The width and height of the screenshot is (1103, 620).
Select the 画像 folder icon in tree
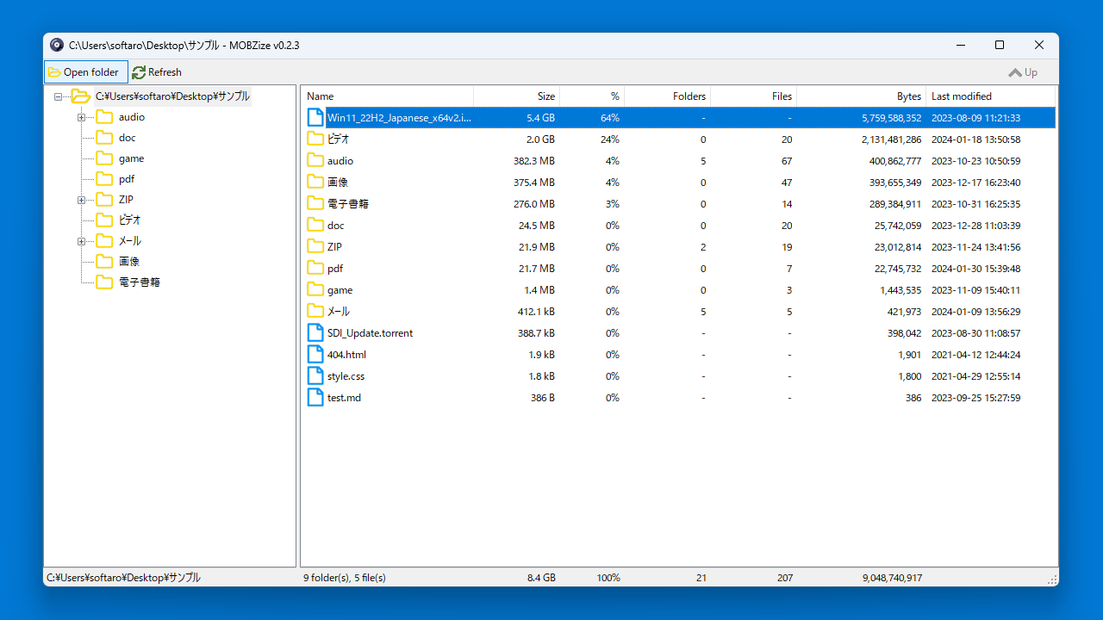(x=104, y=262)
